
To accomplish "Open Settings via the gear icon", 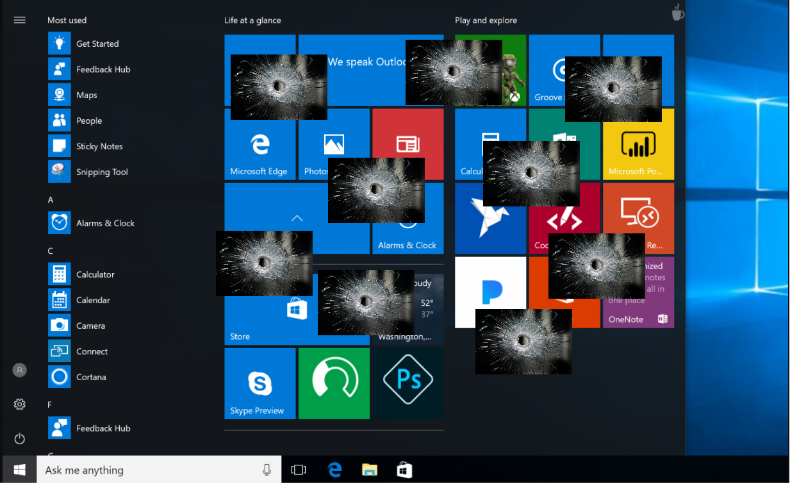I will (x=20, y=405).
